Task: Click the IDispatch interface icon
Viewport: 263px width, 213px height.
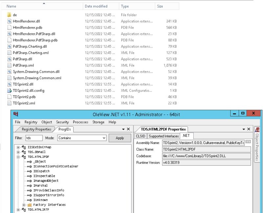Action: pos(29,171)
